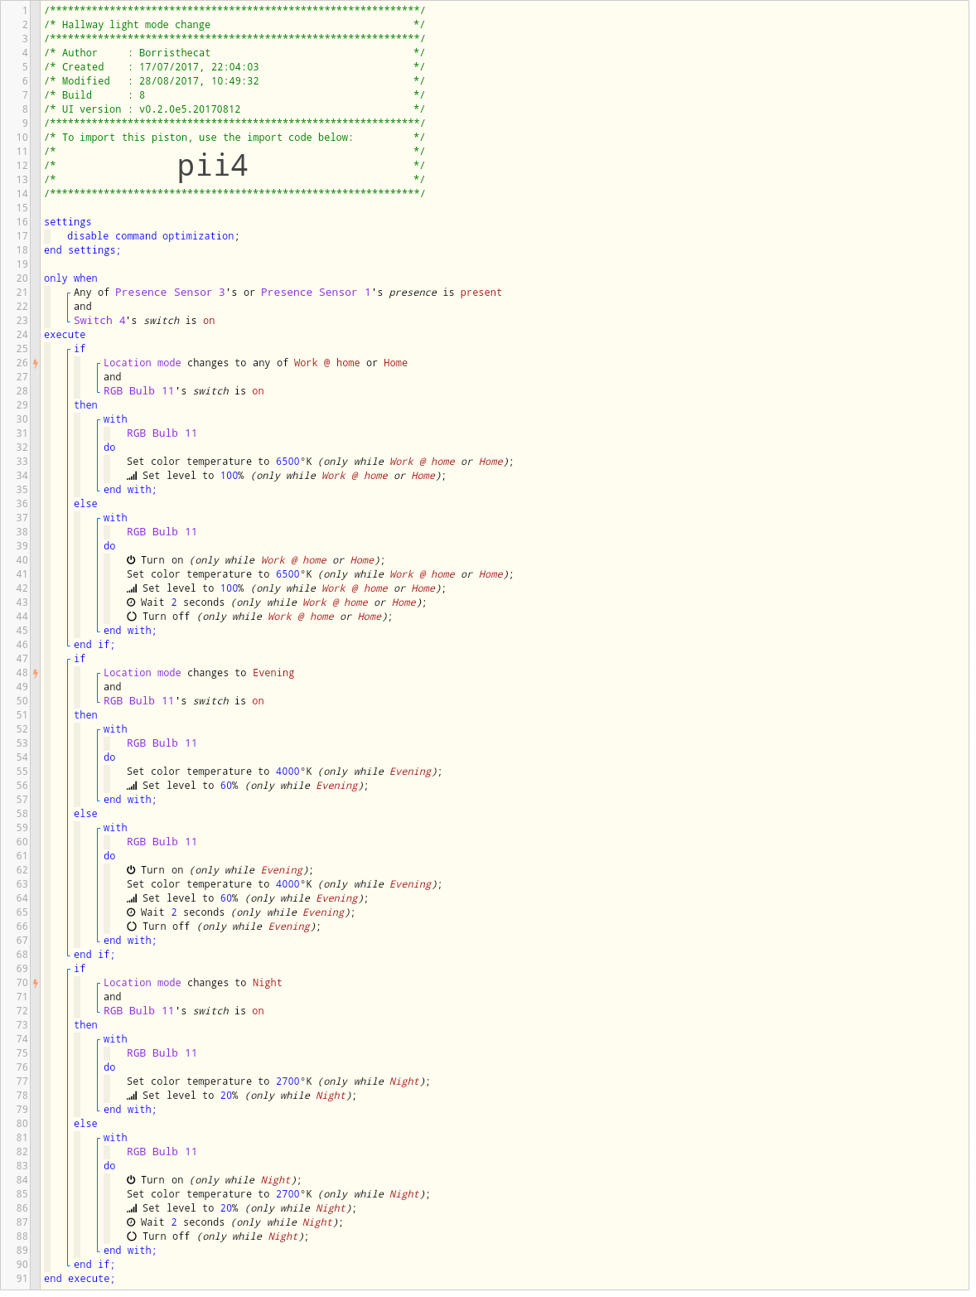
Task: Click the 'else' keyword on line 80
Action: 85,1124
